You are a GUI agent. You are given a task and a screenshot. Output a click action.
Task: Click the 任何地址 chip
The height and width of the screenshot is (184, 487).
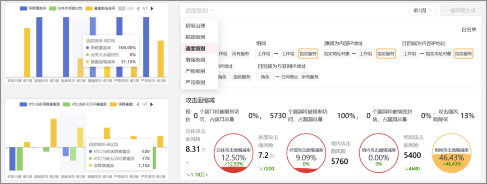[289, 77]
